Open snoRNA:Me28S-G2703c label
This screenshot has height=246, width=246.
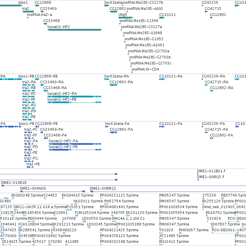click(151, 63)
